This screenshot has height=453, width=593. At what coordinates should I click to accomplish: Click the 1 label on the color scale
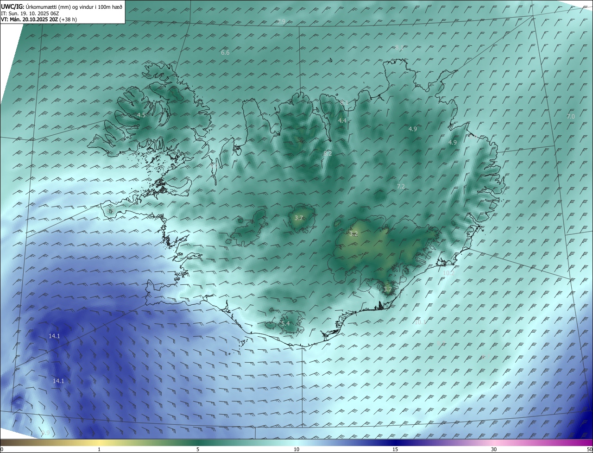tap(99, 449)
